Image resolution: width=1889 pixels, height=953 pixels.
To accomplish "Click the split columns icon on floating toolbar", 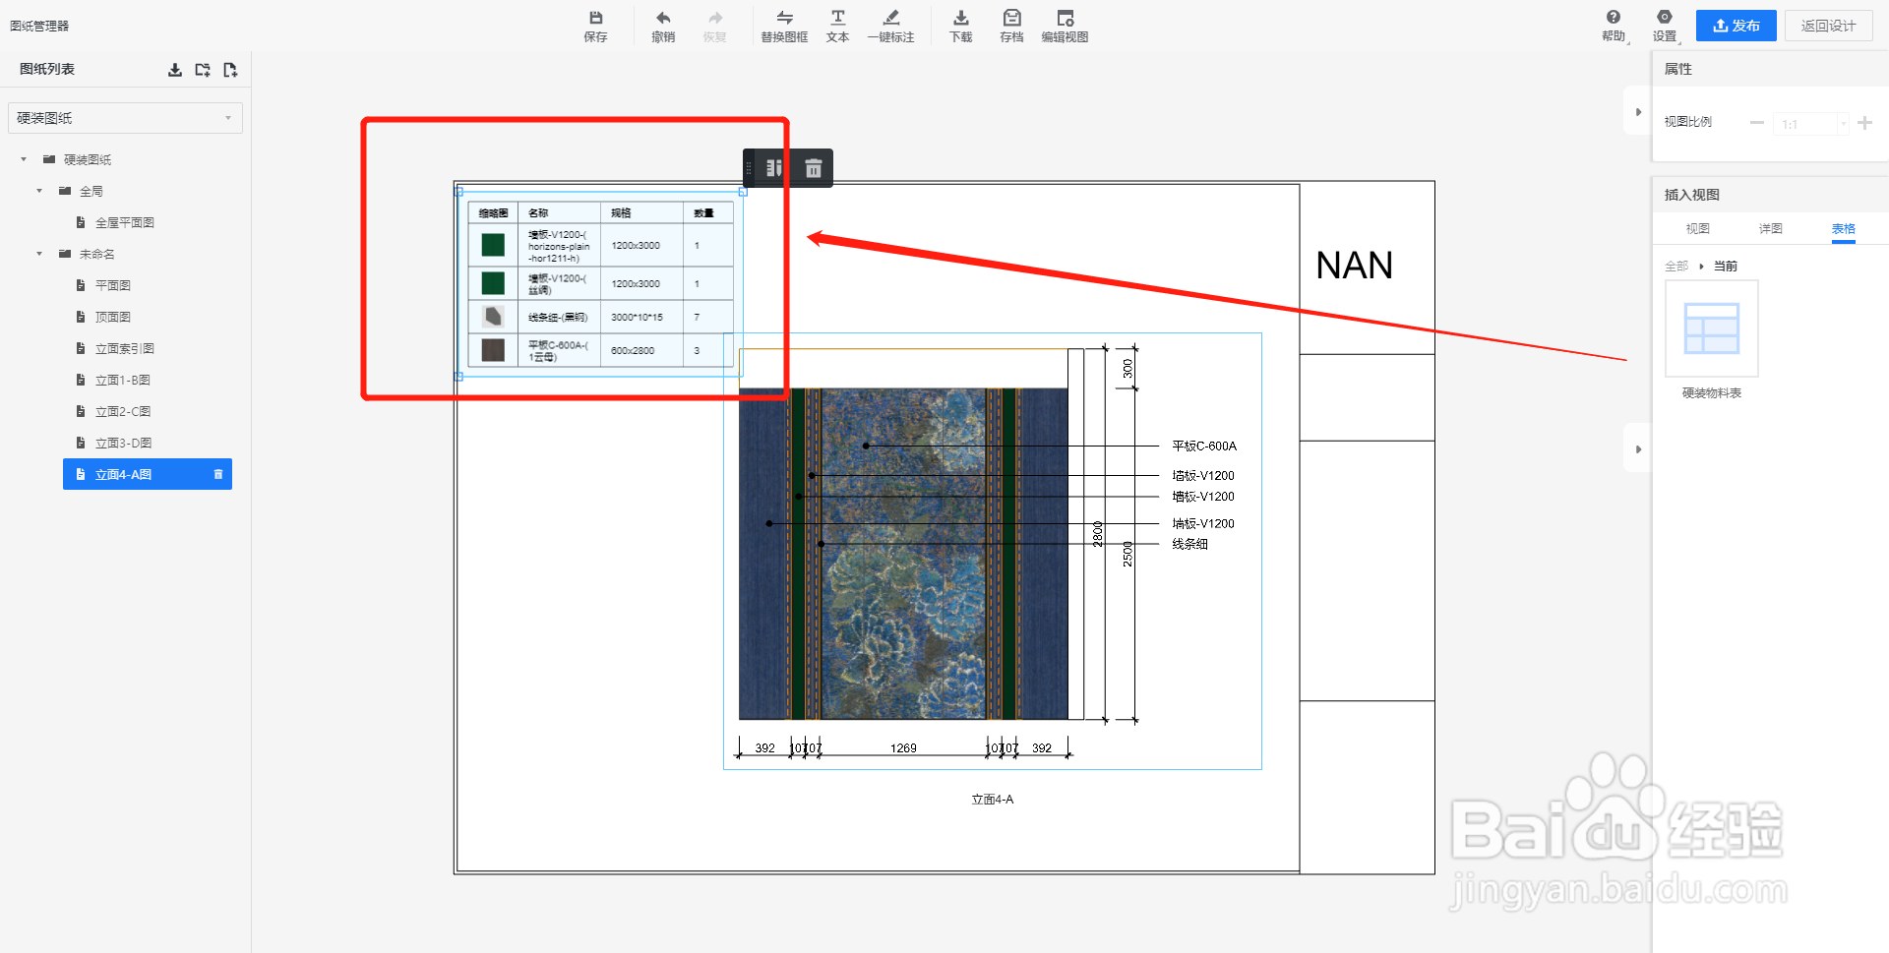I will click(x=774, y=168).
